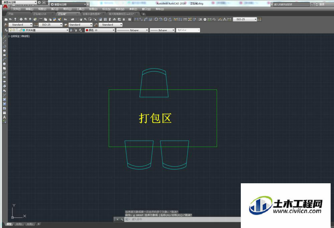Click the cyan layer color swatch

pyautogui.click(x=24, y=30)
